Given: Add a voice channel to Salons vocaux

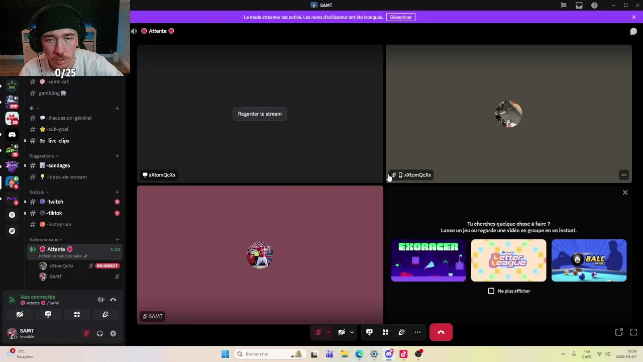Looking at the screenshot, I should [117, 240].
